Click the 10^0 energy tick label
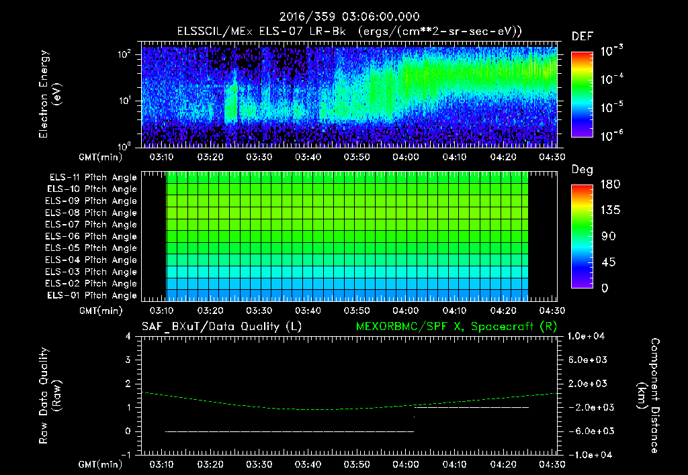Screen dimensions: 688x475 point(124,146)
